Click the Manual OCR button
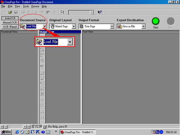Image resolution: width=180 pixels, height=135 pixels. point(10,22)
